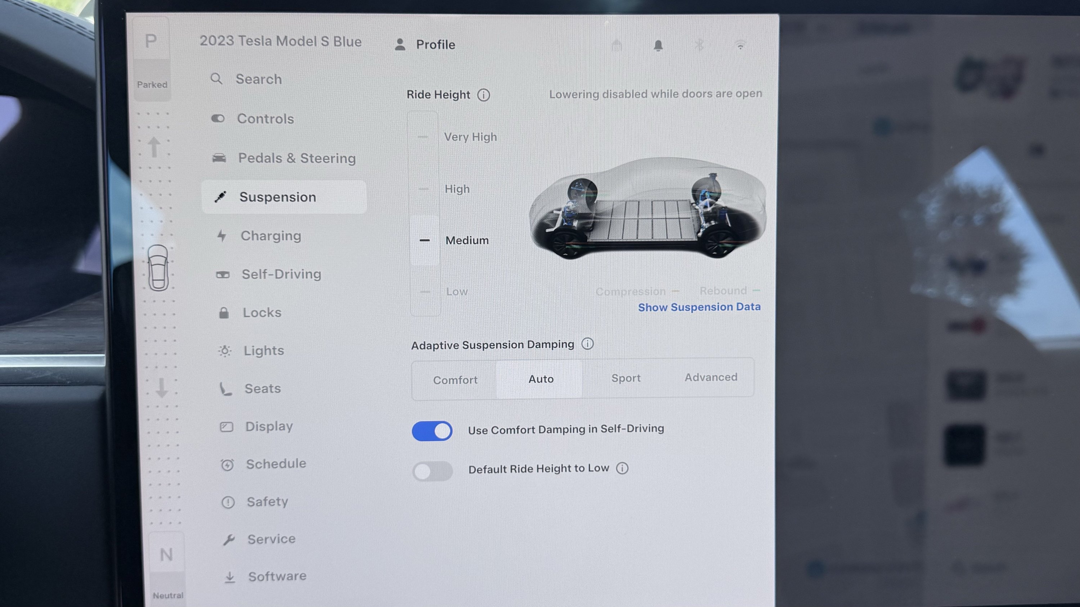1080x607 pixels.
Task: Toggle Default Ride Height to Low
Action: tap(433, 471)
